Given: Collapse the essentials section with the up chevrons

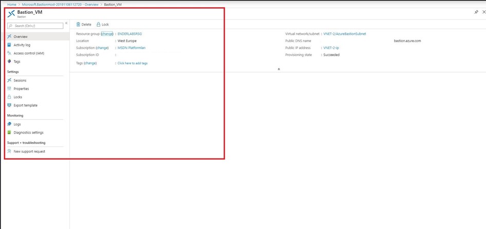Looking at the screenshot, I should pyautogui.click(x=278, y=69).
